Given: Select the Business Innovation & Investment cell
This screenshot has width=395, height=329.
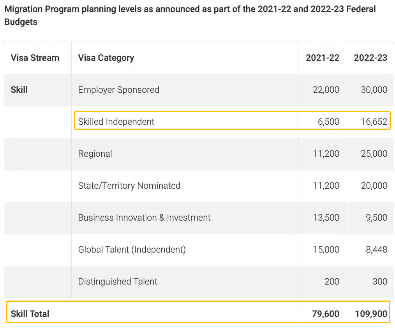Looking at the screenshot, I should (144, 218).
